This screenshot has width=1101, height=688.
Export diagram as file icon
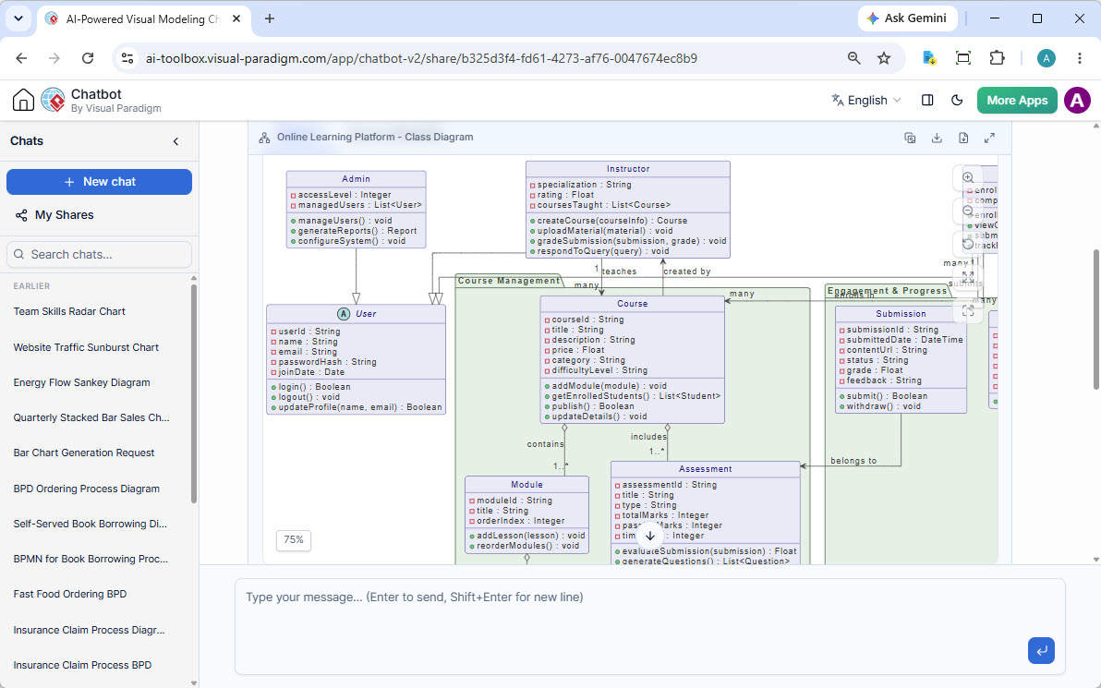(x=963, y=139)
